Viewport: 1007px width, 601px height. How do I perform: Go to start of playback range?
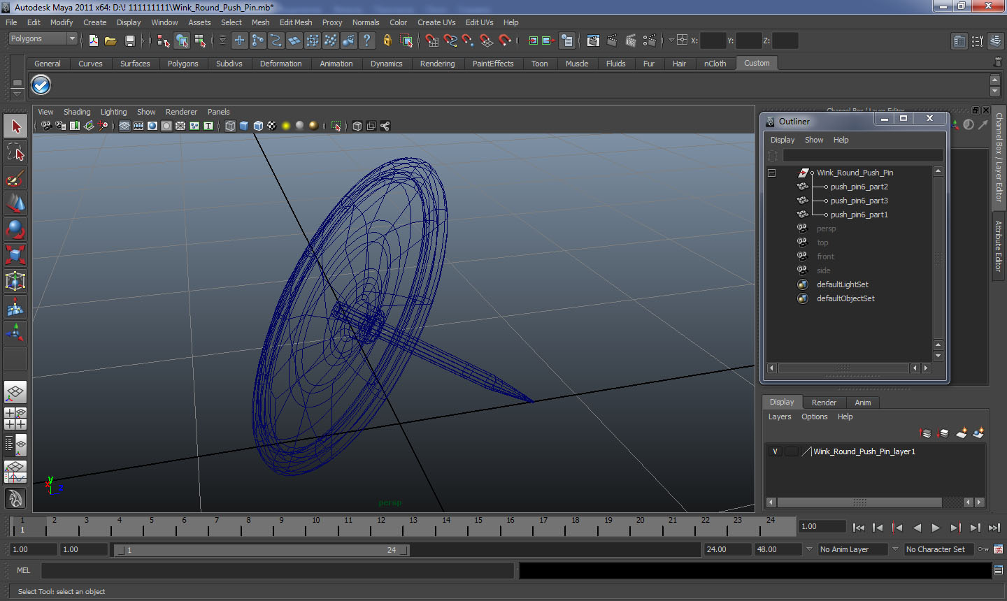coord(859,528)
